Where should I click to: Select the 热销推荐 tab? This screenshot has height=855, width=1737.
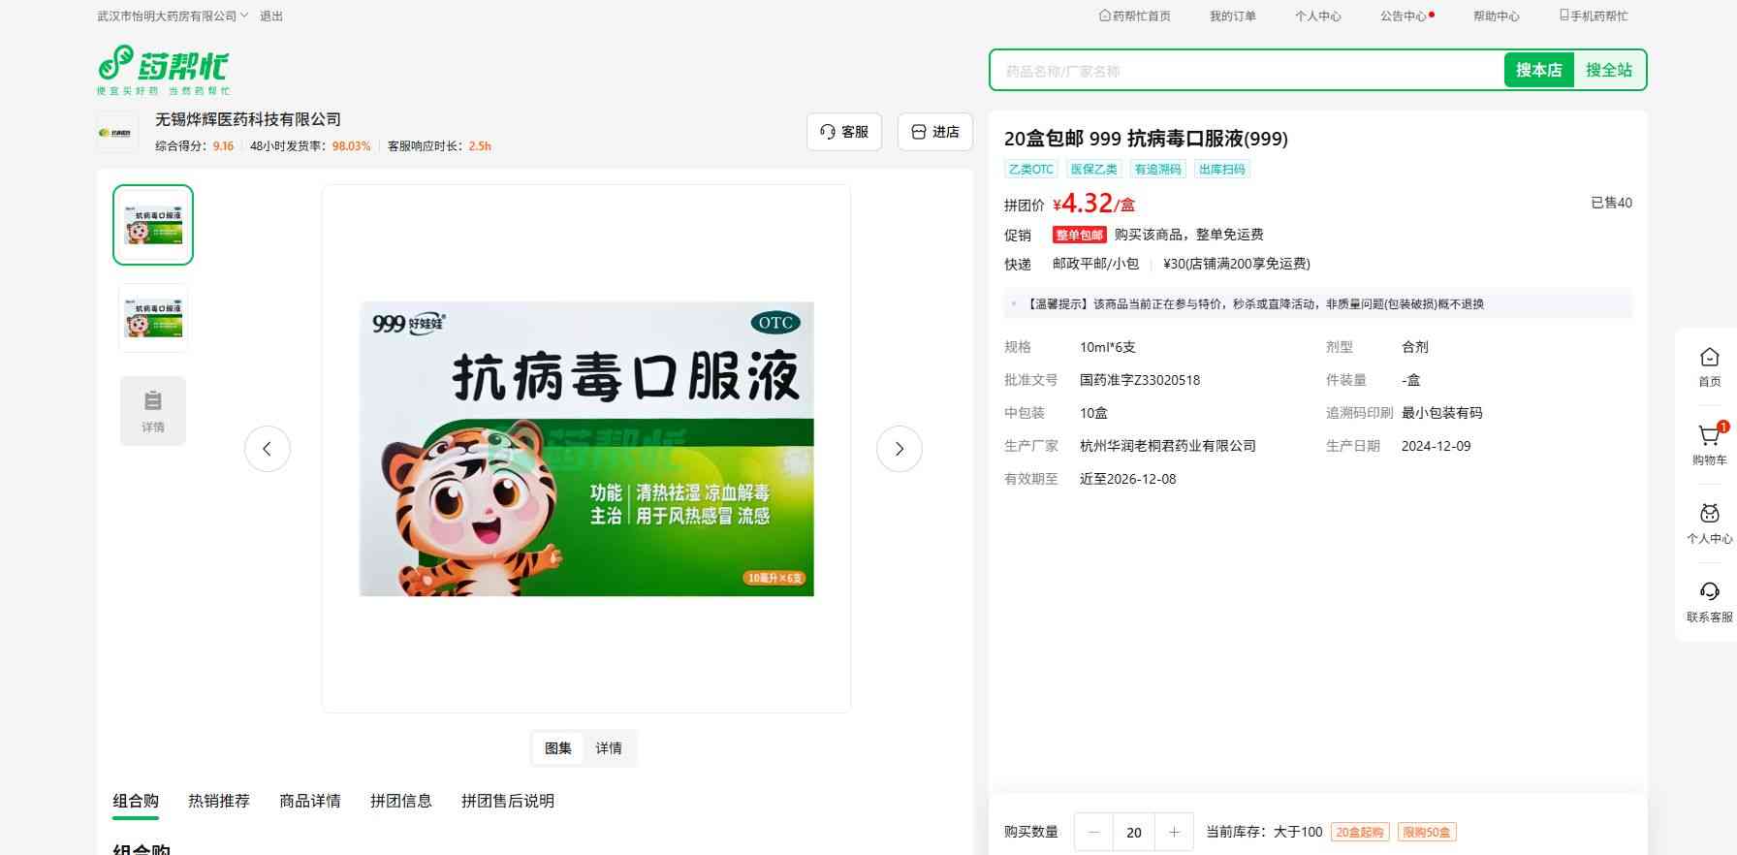[x=219, y=801]
